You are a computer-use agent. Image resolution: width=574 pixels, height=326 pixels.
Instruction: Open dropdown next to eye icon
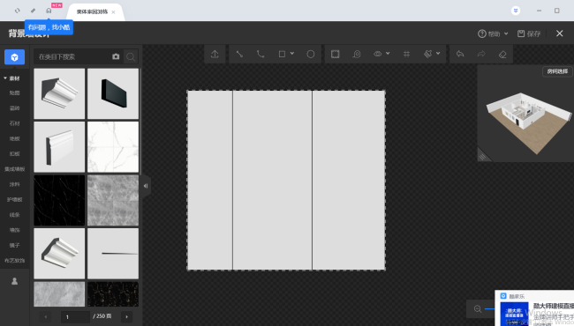coord(388,53)
